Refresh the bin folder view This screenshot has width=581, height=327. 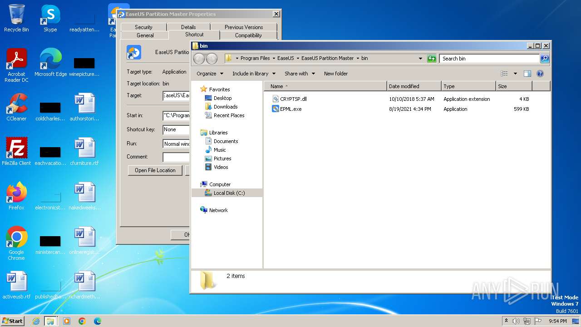click(x=432, y=59)
